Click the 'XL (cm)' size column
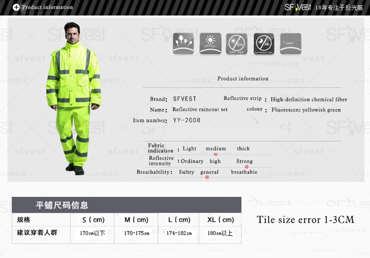370x258 pixels. 221,220
